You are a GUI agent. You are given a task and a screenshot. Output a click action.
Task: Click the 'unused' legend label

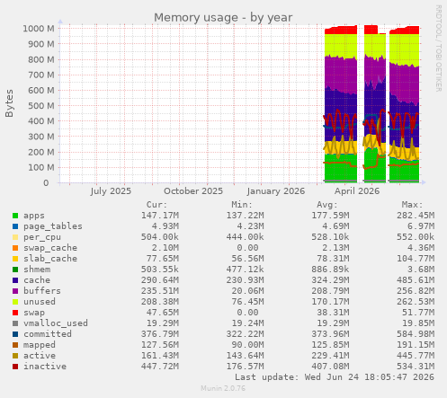tap(40, 302)
